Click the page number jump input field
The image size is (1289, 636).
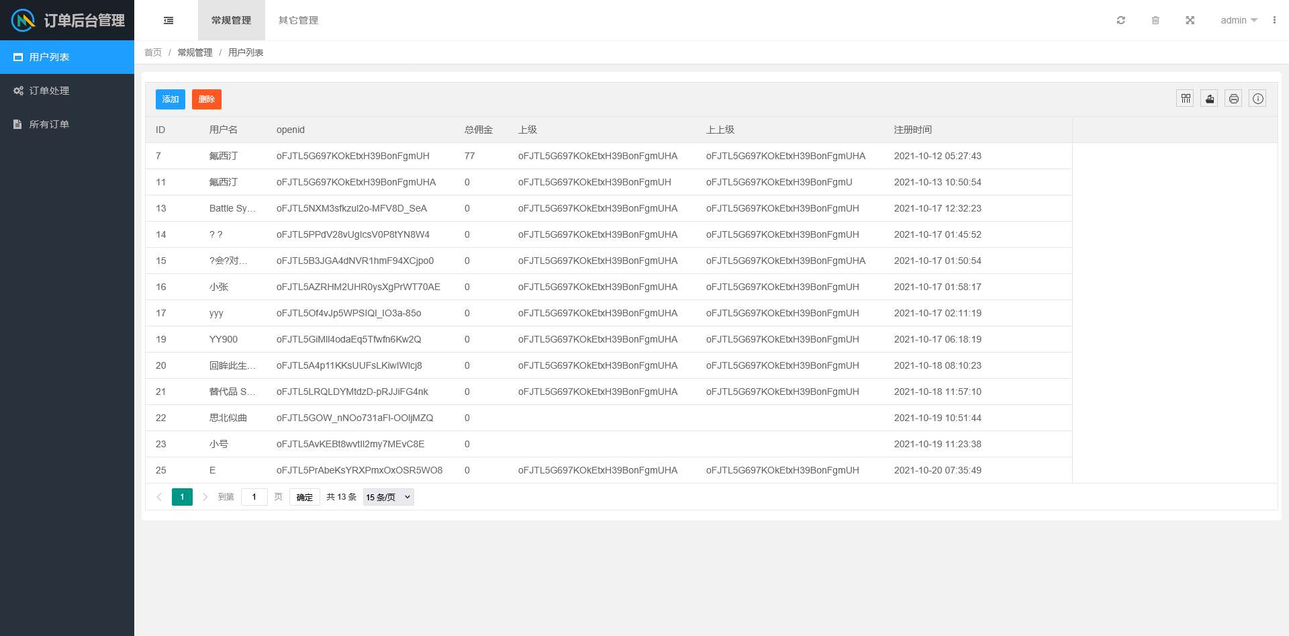(x=254, y=497)
